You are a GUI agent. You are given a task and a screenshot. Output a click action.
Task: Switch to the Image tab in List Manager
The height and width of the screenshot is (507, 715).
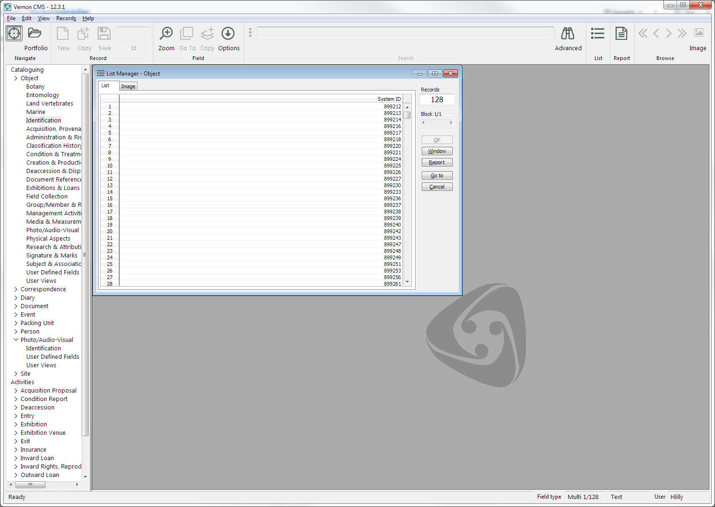coord(128,86)
